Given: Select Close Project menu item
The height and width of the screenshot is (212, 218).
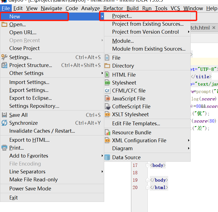Looking at the screenshot, I should coord(52,48).
